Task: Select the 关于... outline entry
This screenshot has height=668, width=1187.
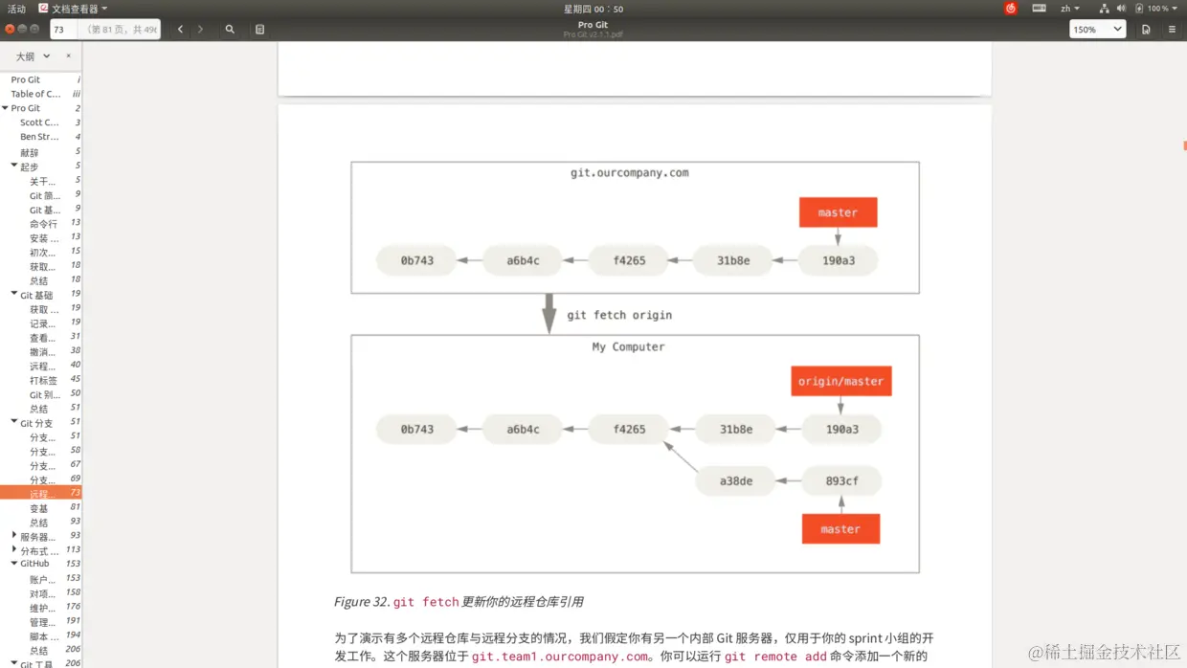Action: pyautogui.click(x=41, y=181)
